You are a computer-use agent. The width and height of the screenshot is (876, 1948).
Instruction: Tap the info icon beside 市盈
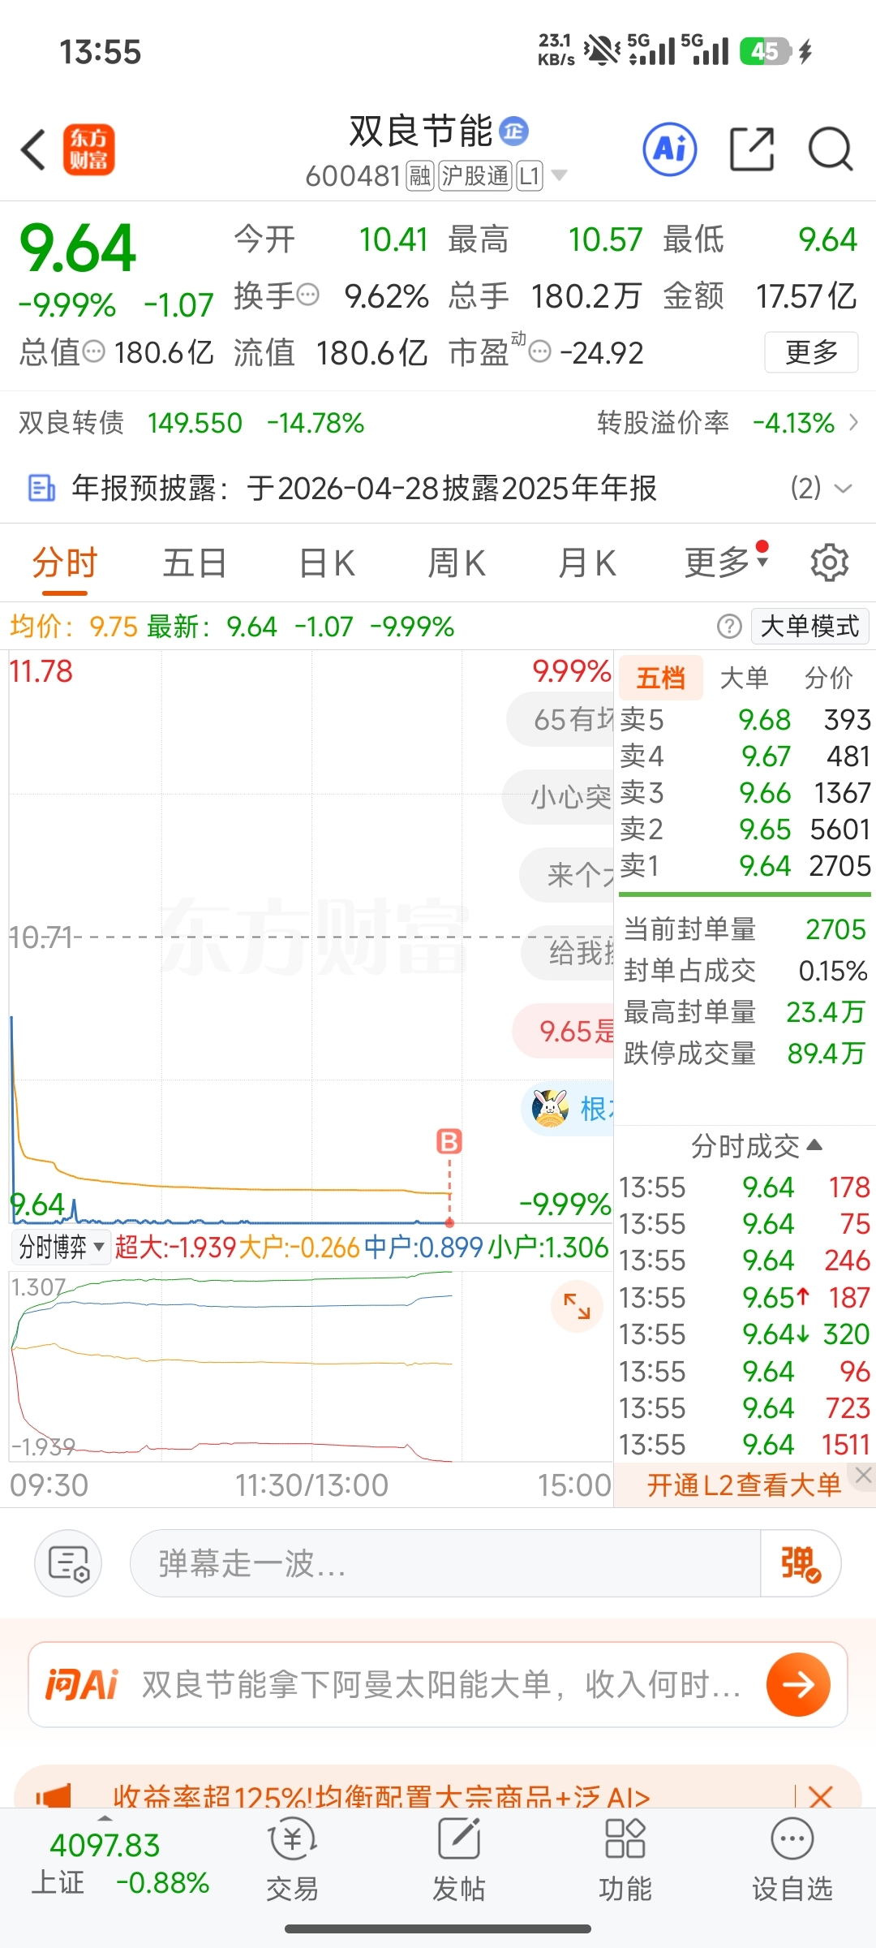pos(539,351)
